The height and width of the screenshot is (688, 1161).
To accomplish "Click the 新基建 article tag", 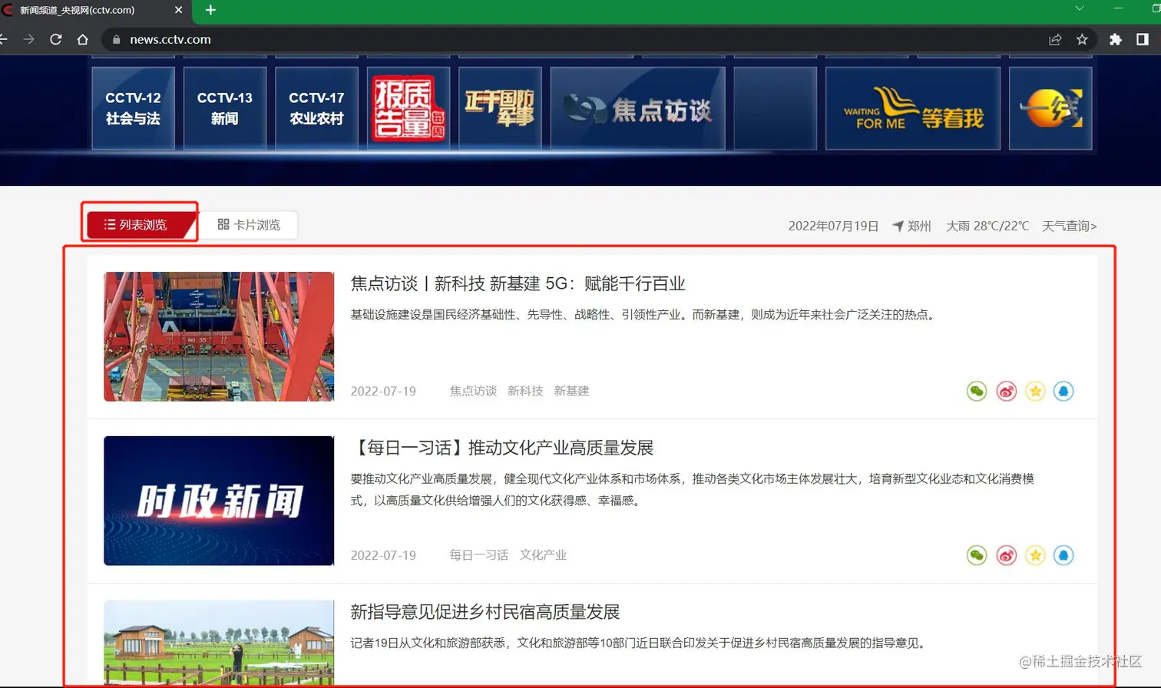I will [x=572, y=391].
